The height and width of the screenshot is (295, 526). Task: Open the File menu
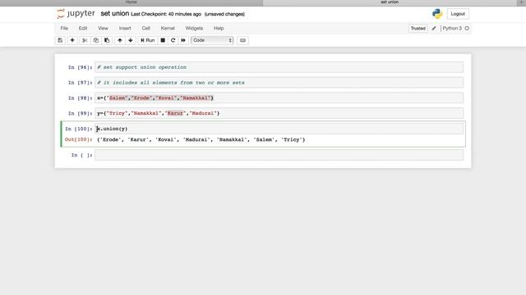[64, 29]
